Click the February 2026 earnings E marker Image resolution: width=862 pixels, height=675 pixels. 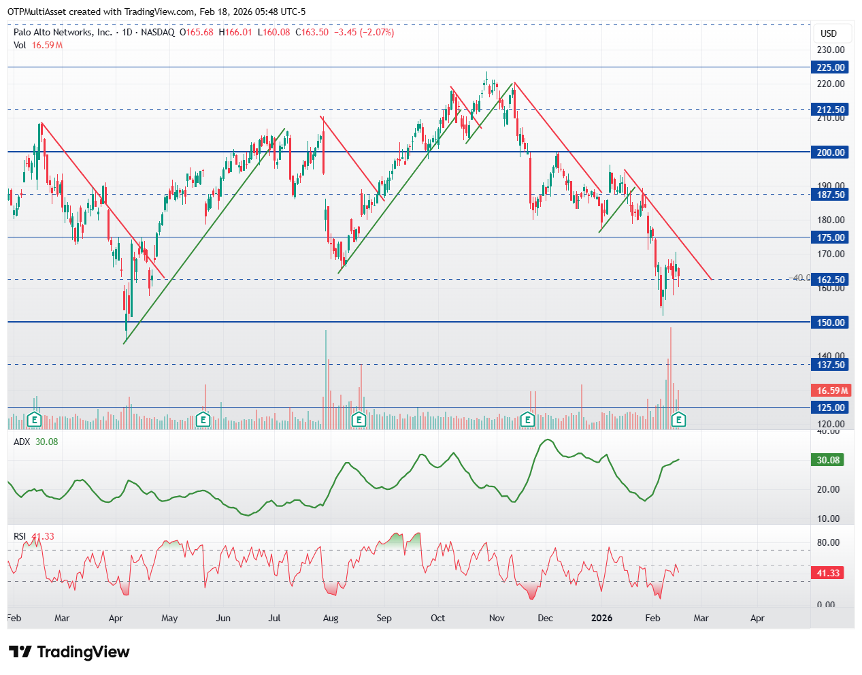point(678,420)
